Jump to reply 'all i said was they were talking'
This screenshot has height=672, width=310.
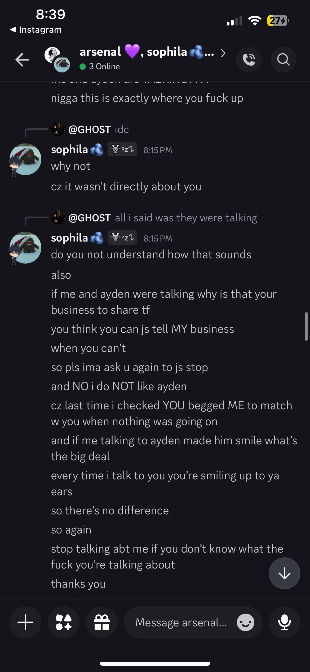coord(185,218)
